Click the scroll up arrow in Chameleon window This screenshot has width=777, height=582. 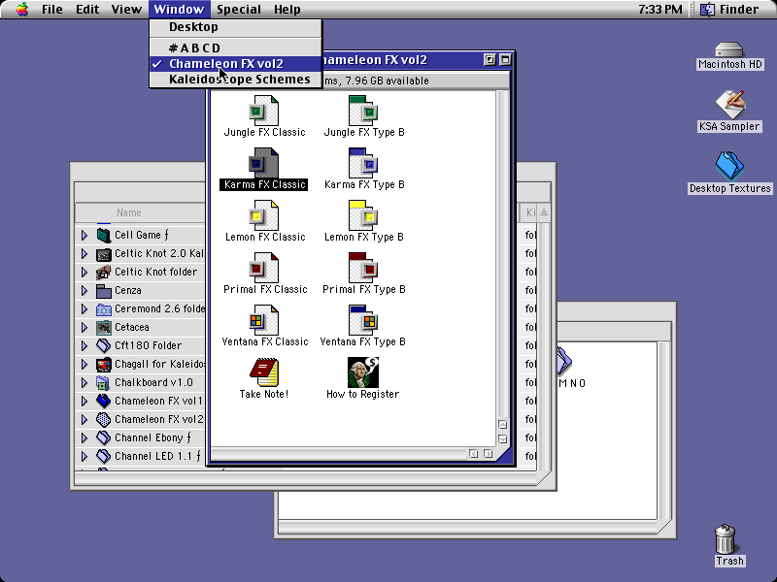point(502,425)
